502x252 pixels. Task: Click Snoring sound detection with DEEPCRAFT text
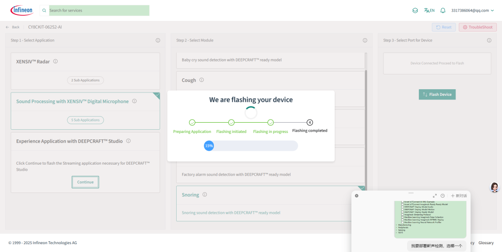231,212
